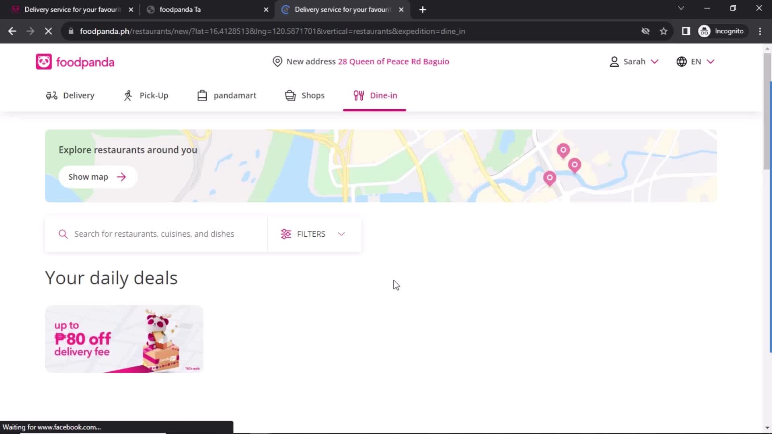772x434 pixels.
Task: Click the scrollbar down arrow
Action: pyautogui.click(x=767, y=428)
